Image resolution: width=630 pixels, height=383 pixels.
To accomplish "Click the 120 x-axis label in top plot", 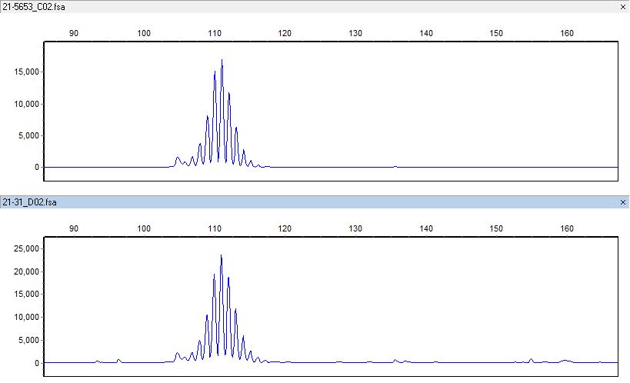I will (285, 34).
